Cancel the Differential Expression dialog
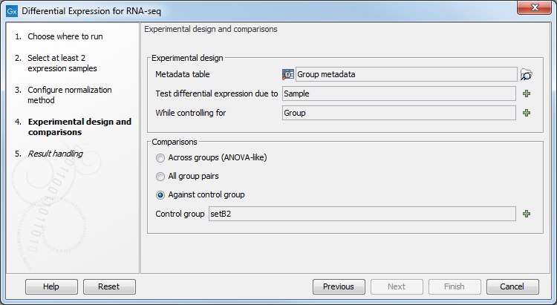This screenshot has width=557, height=305. pos(512,286)
